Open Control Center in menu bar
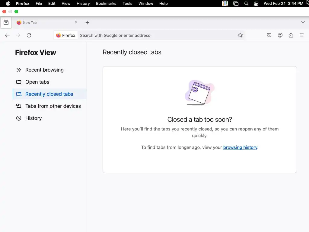 (256, 4)
